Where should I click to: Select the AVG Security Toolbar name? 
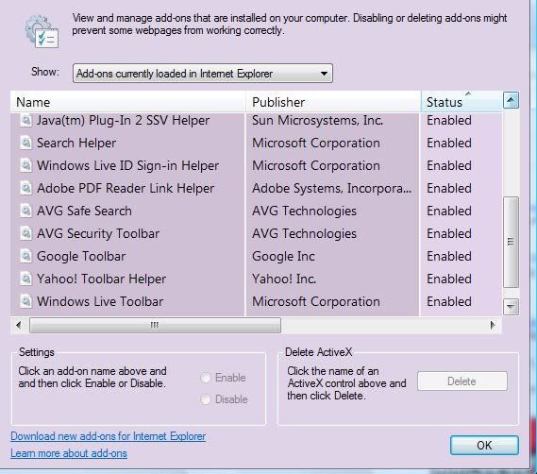(98, 233)
